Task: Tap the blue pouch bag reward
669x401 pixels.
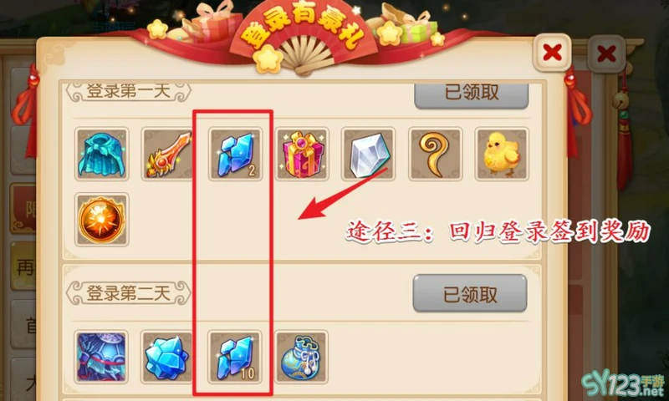Action: [x=301, y=357]
